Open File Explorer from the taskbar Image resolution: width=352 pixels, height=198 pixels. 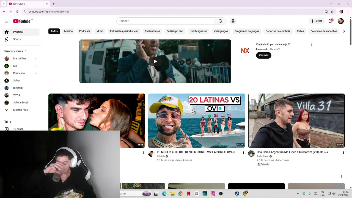(172, 194)
